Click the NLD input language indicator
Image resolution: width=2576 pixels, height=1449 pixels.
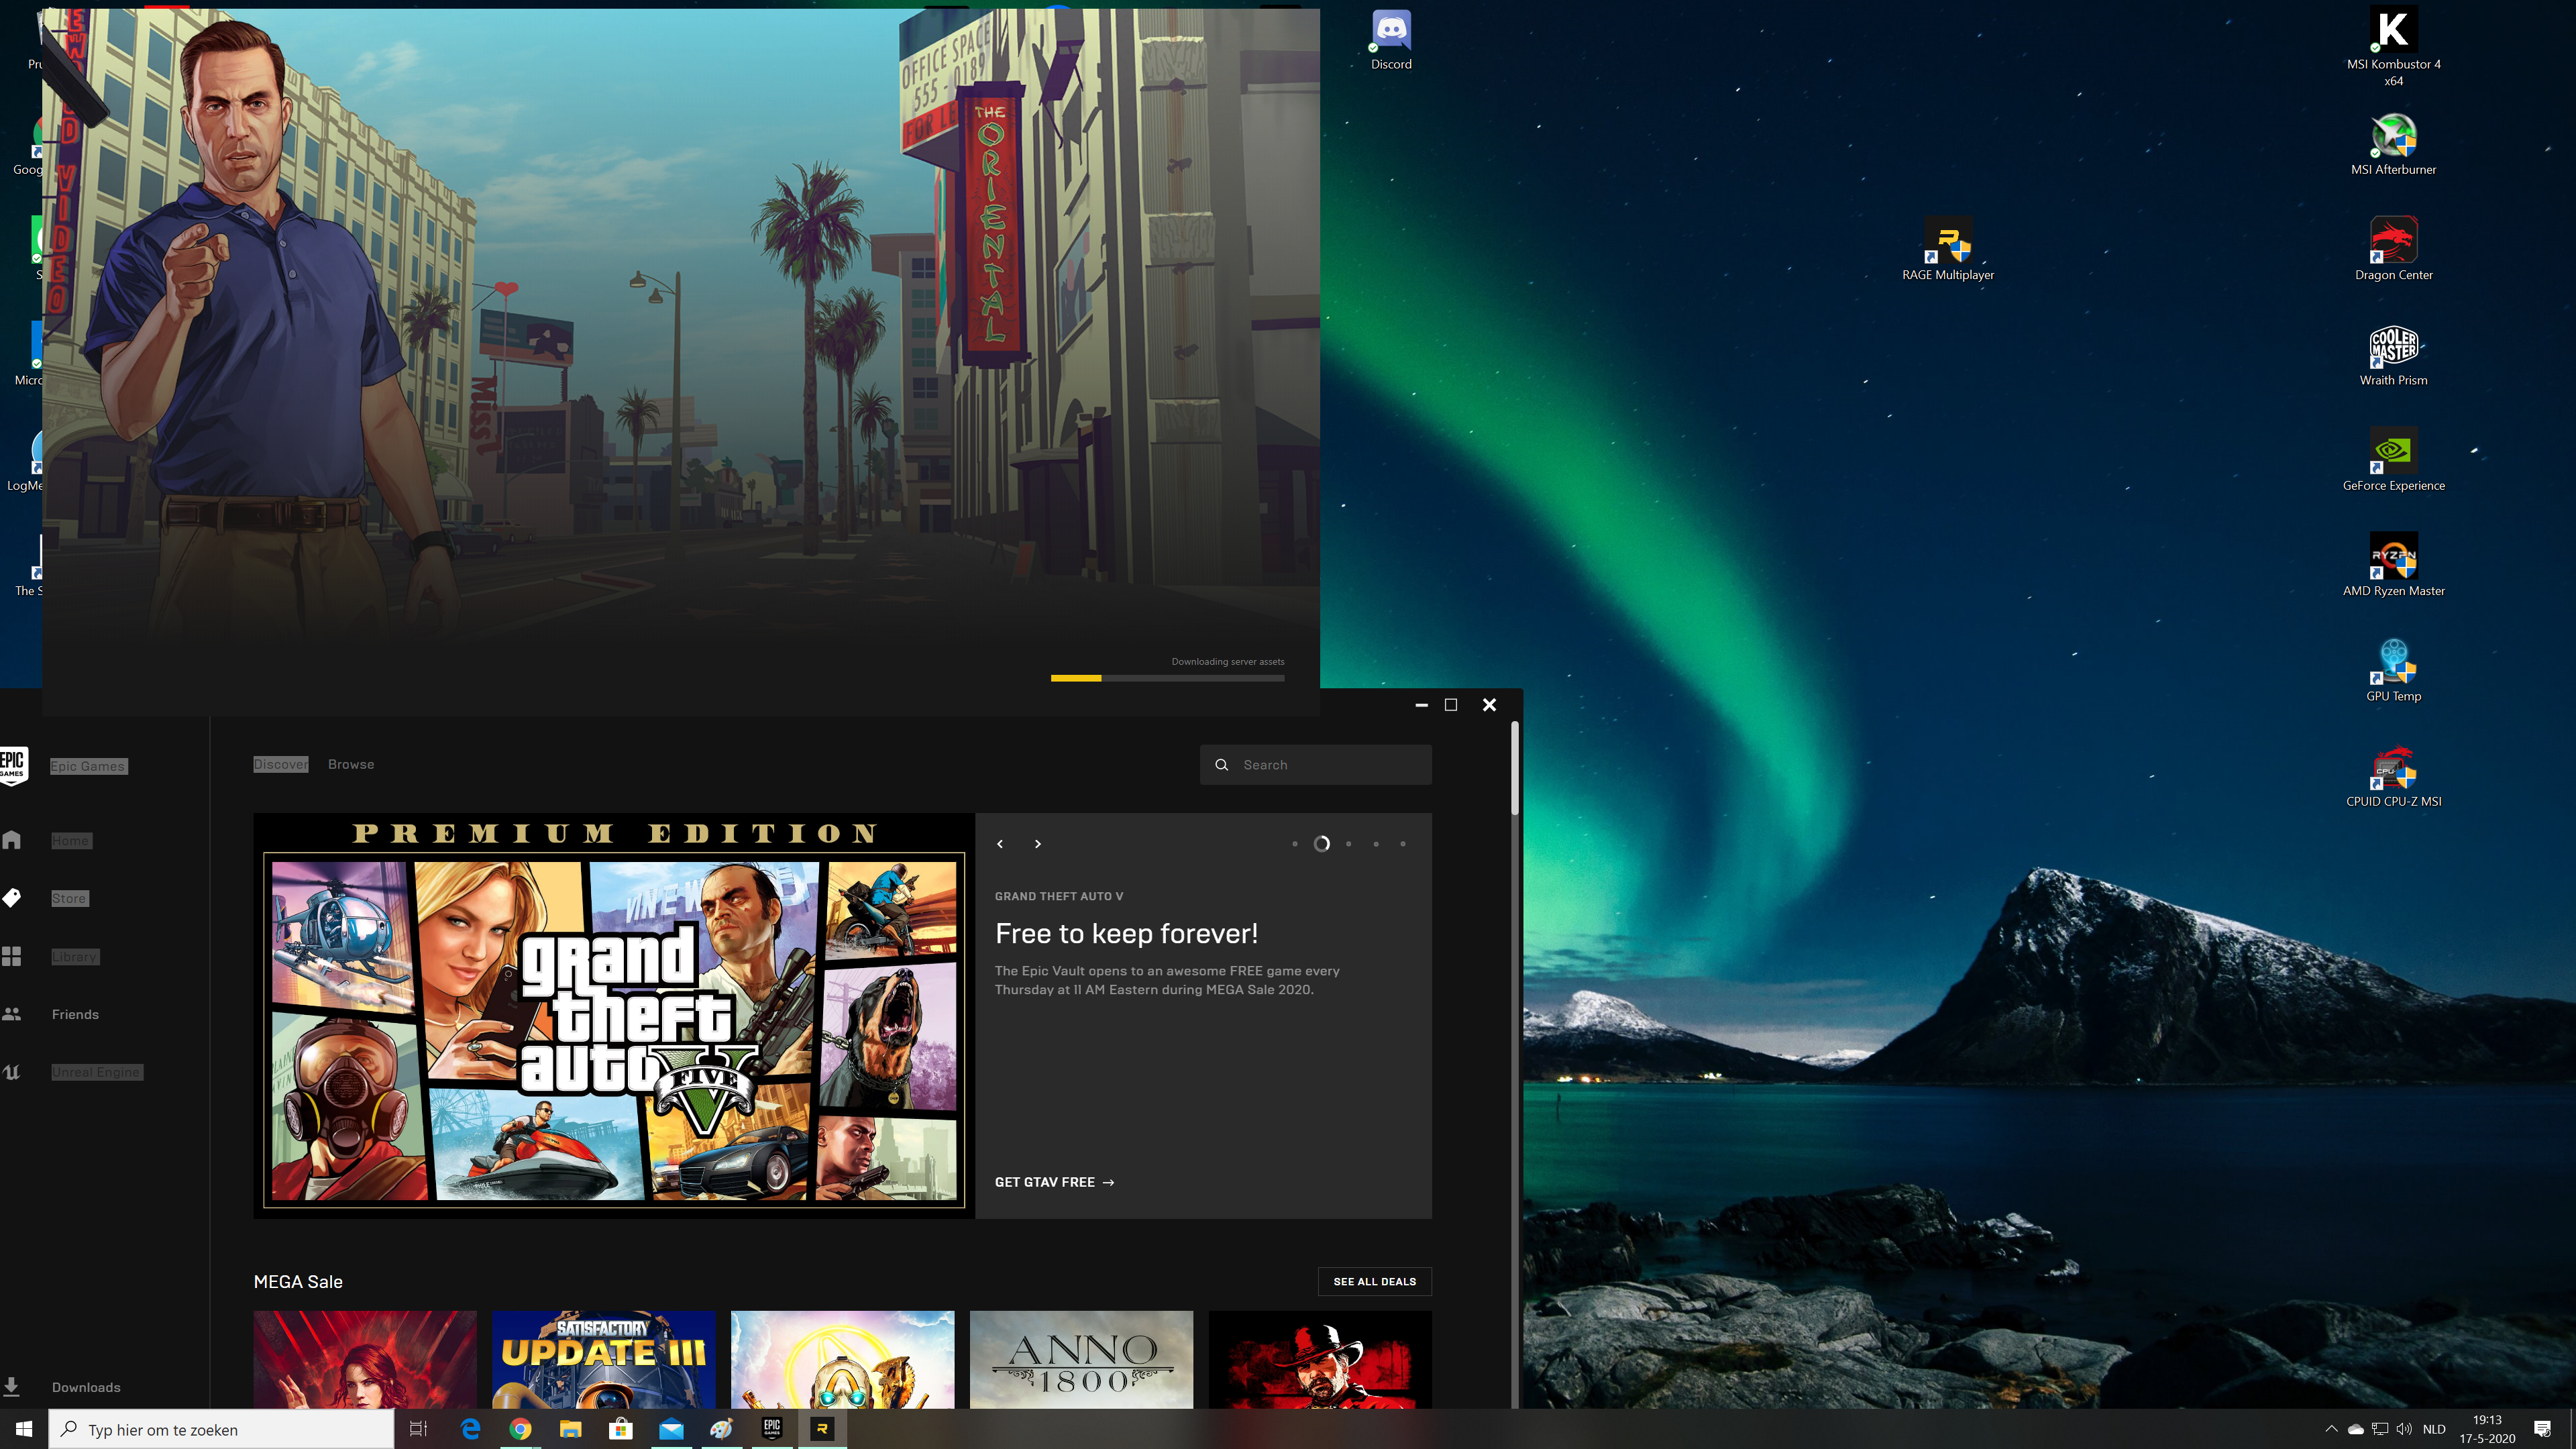click(2434, 1429)
